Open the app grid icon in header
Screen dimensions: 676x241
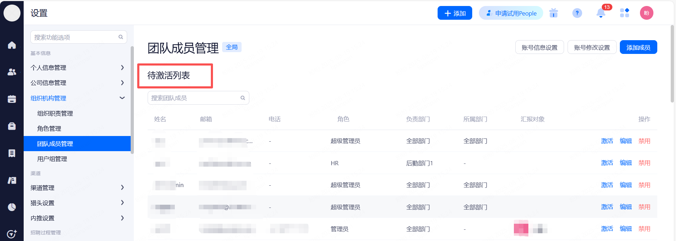pos(624,13)
